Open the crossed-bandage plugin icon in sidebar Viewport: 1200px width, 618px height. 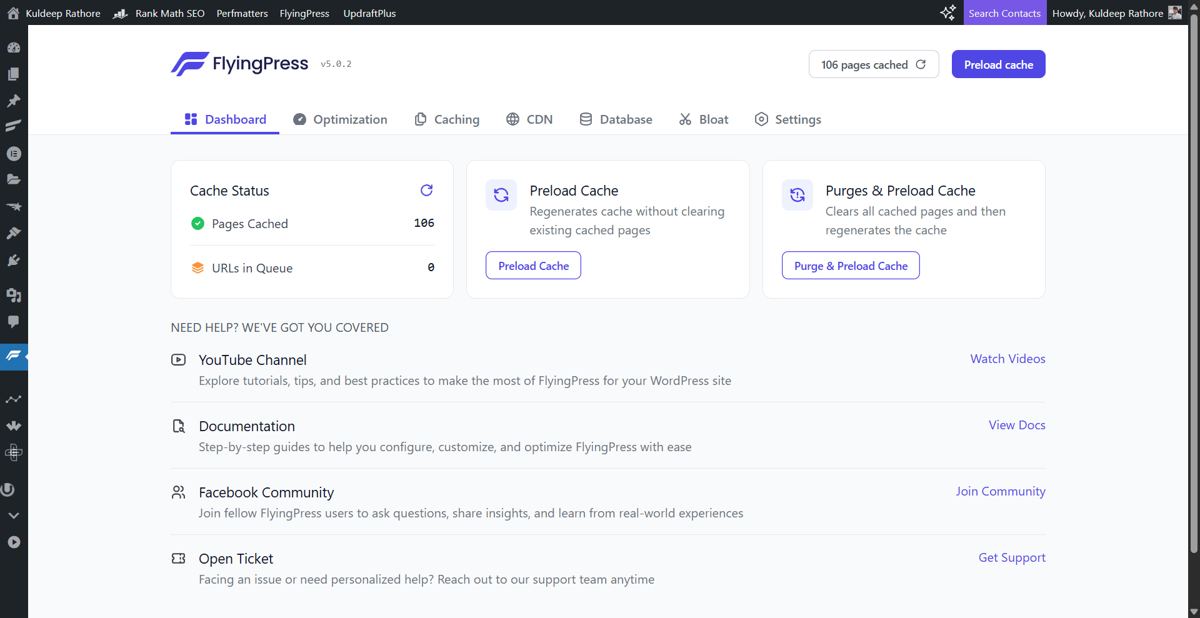tap(14, 452)
